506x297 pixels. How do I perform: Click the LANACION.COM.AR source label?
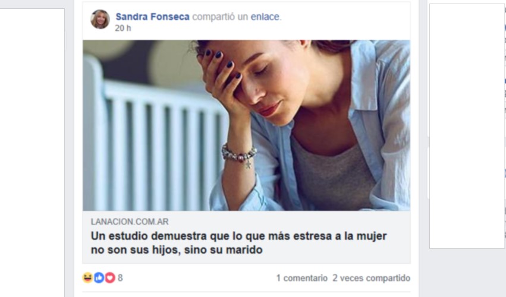click(130, 222)
